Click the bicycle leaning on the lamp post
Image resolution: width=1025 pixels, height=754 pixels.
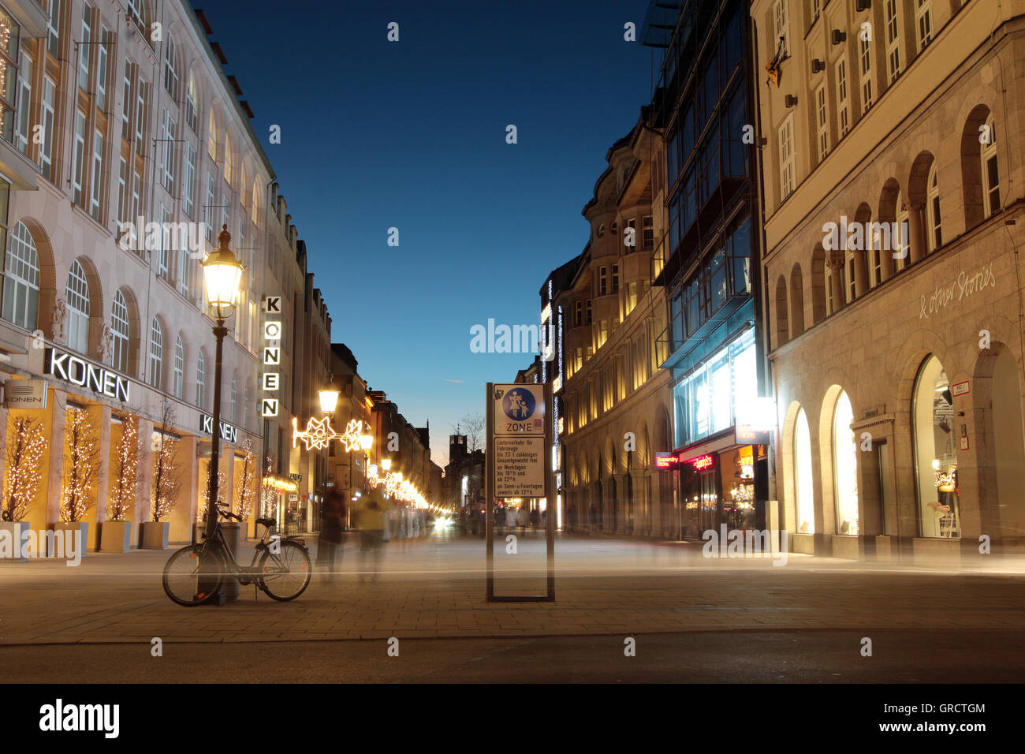tap(237, 557)
